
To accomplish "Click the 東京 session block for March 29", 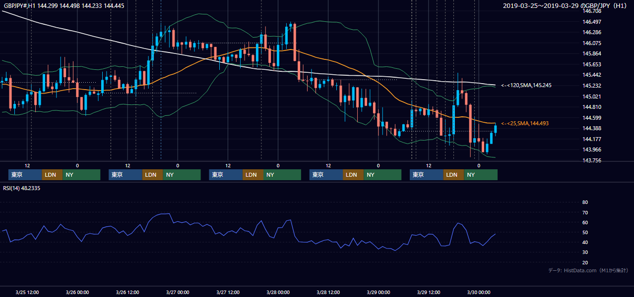I will pyautogui.click(x=427, y=175).
